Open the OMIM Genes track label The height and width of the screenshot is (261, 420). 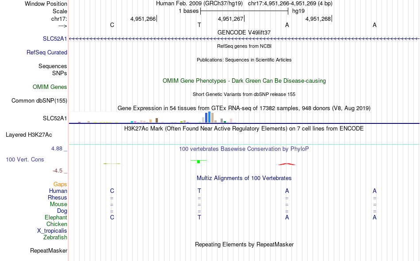coord(50,87)
